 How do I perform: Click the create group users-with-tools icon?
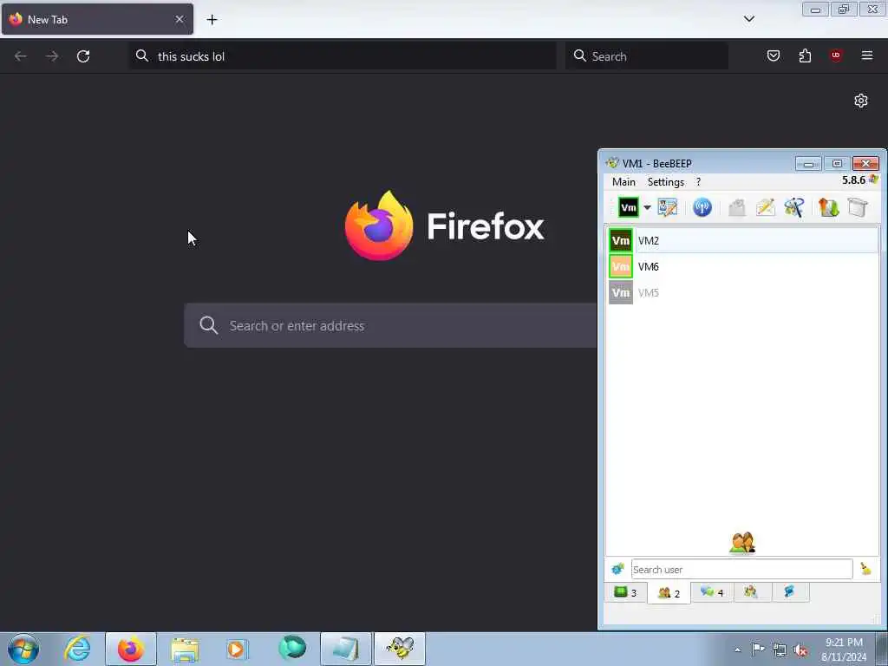[x=794, y=207]
